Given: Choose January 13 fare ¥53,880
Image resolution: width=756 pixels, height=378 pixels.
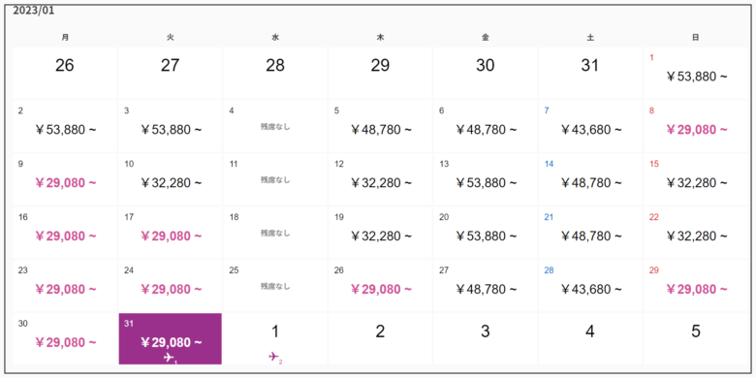Looking at the screenshot, I should click(x=486, y=183).
